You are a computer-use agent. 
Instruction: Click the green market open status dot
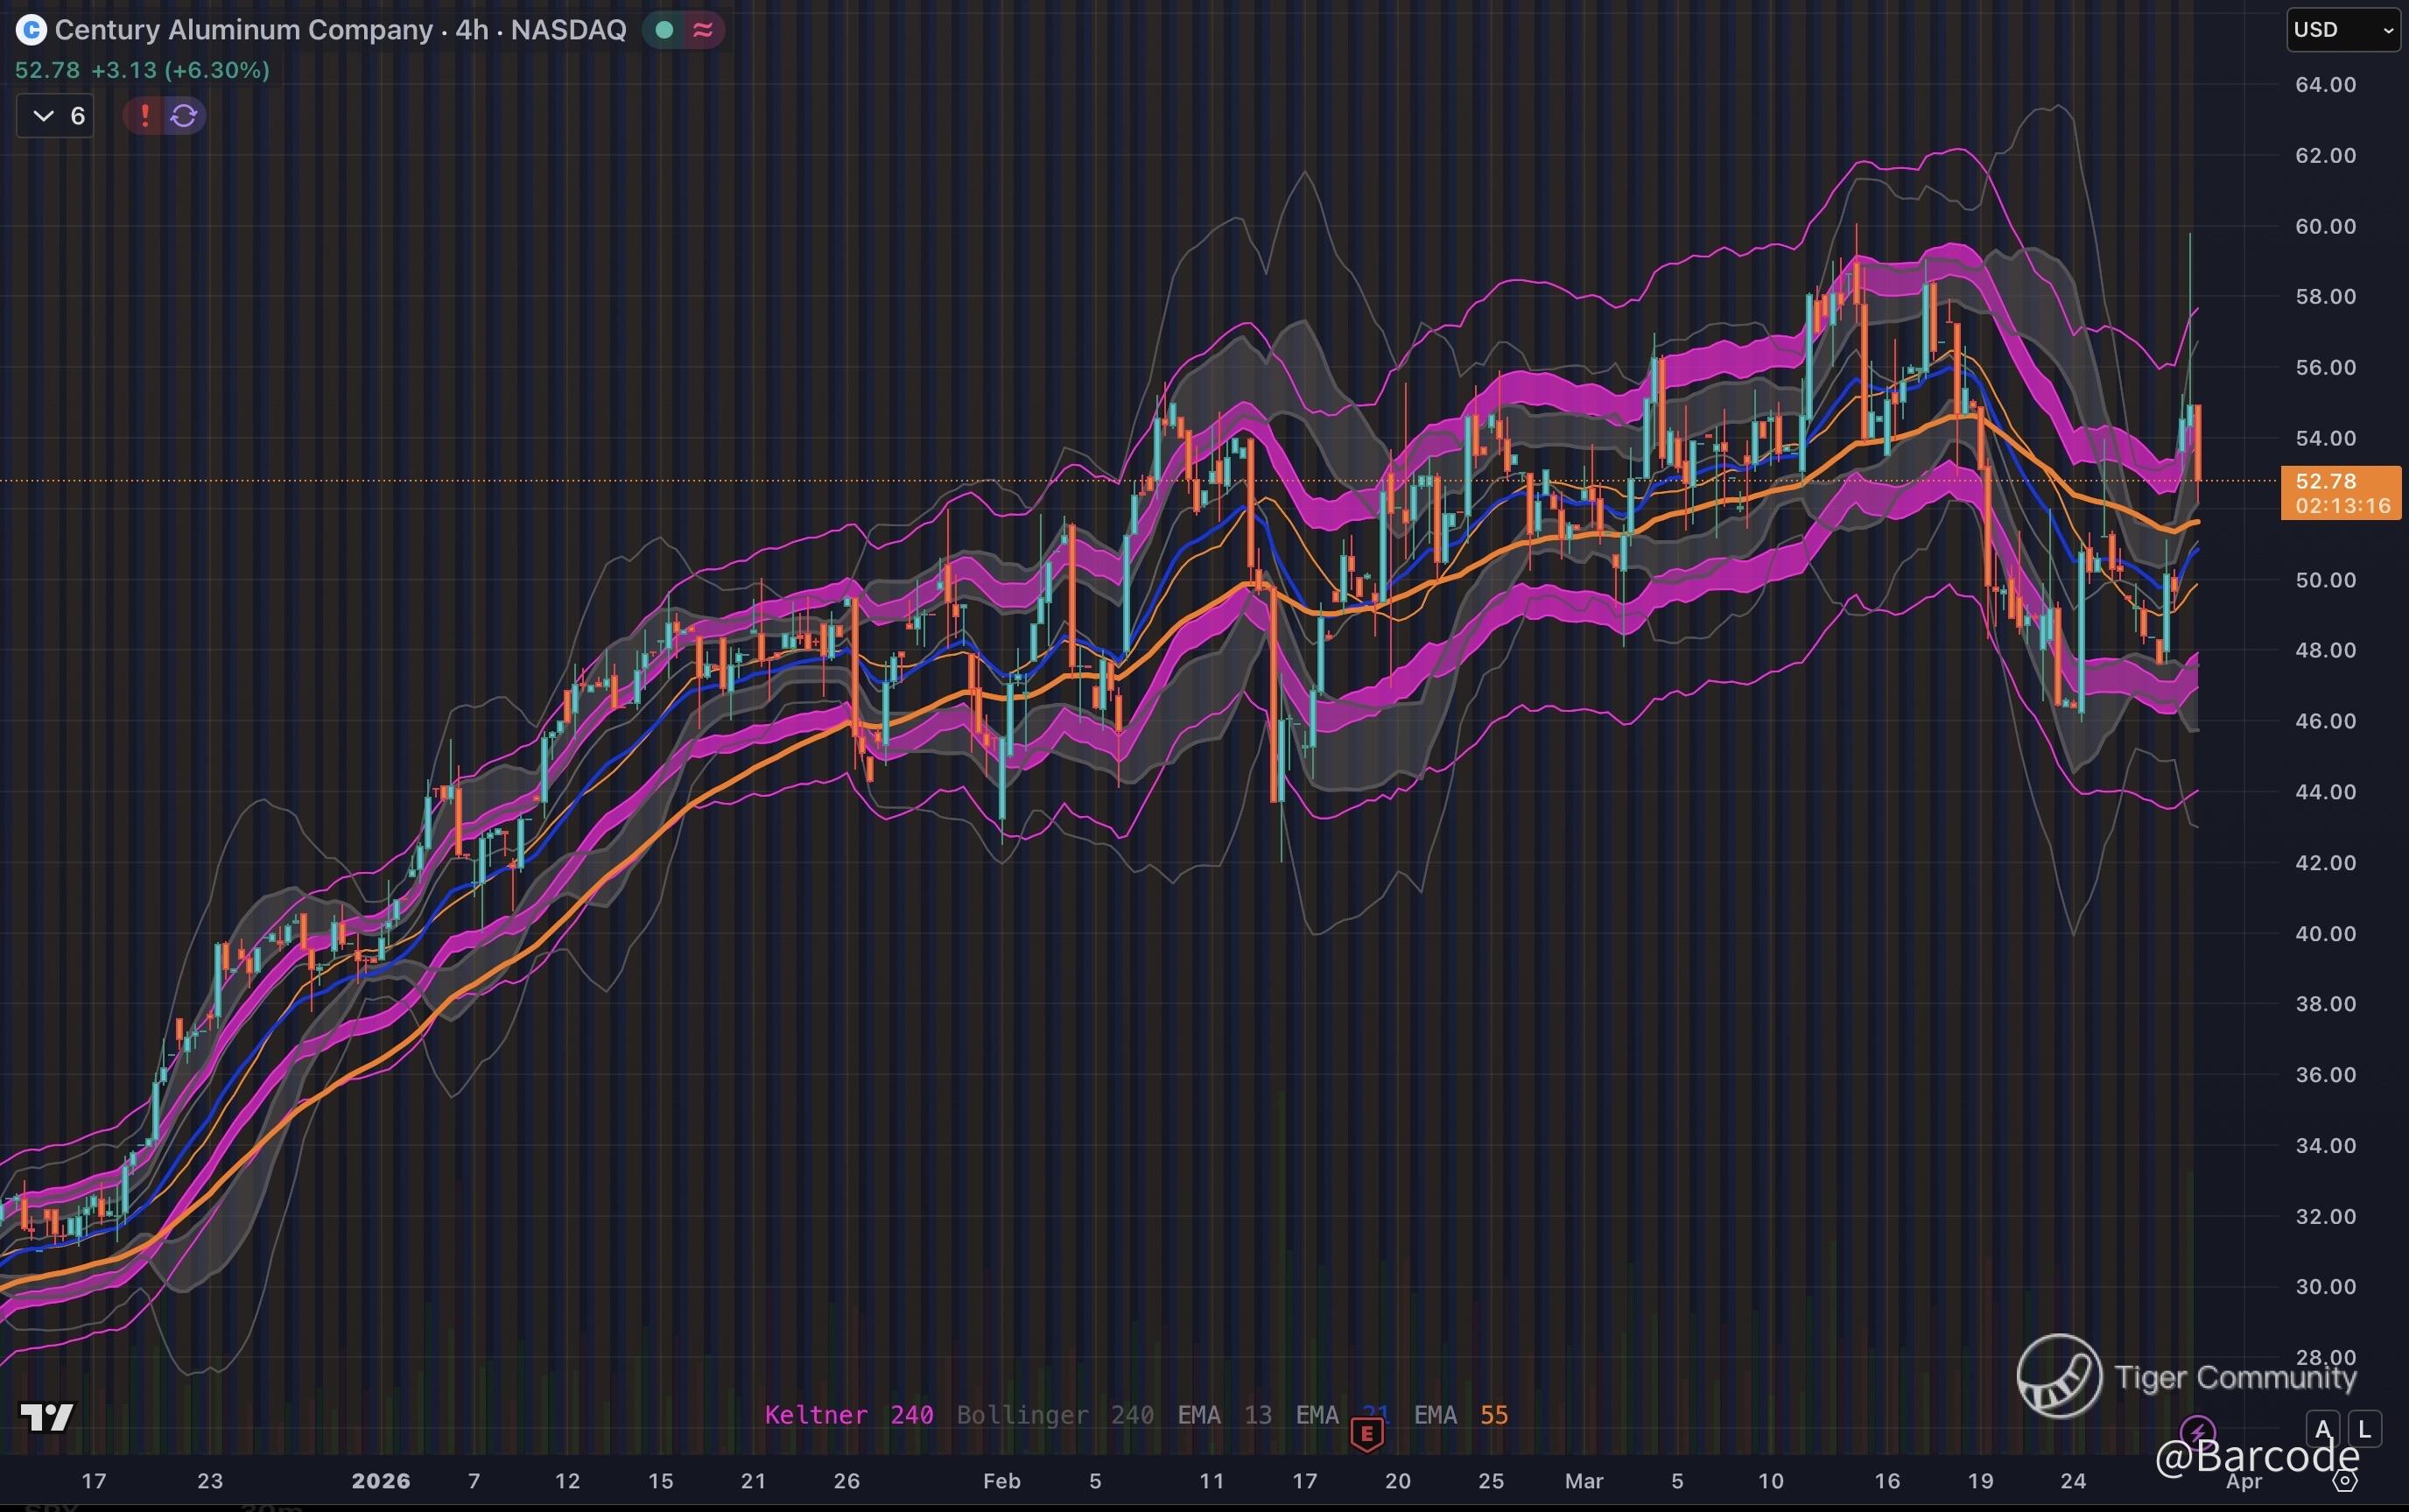point(664,30)
